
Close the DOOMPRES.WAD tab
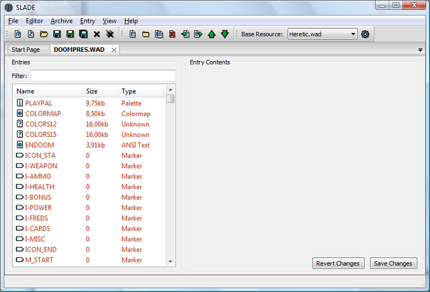coord(114,50)
